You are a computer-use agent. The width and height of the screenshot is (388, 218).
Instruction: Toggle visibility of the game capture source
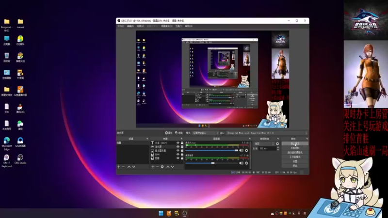[178, 147]
